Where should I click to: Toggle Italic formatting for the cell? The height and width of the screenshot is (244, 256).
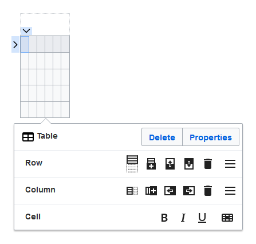tap(183, 218)
